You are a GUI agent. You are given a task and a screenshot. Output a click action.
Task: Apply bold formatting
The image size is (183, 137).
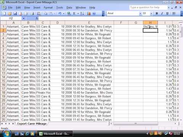point(157,13)
